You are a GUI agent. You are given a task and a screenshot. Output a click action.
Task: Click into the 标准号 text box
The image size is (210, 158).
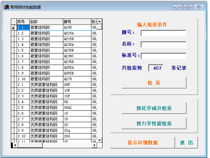[x=163, y=56]
